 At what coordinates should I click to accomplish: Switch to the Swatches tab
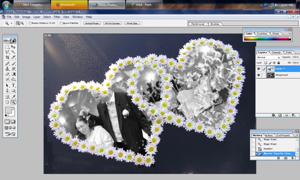[261, 33]
